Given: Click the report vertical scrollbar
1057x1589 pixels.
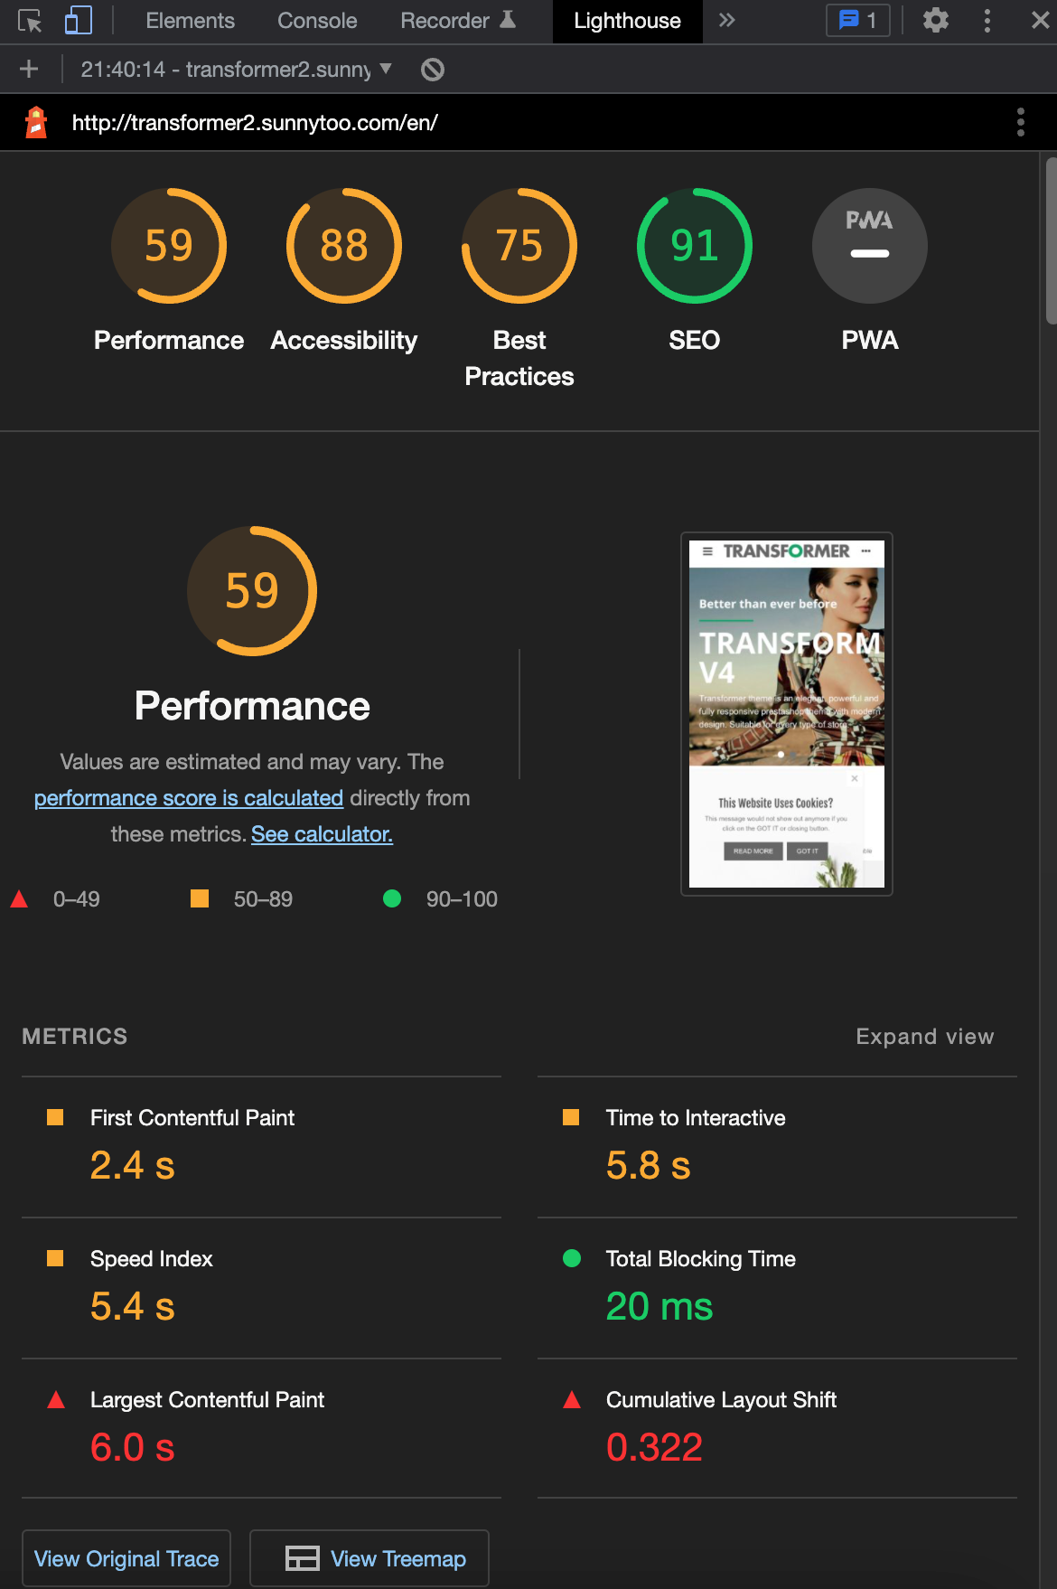Looking at the screenshot, I should click(x=1051, y=240).
